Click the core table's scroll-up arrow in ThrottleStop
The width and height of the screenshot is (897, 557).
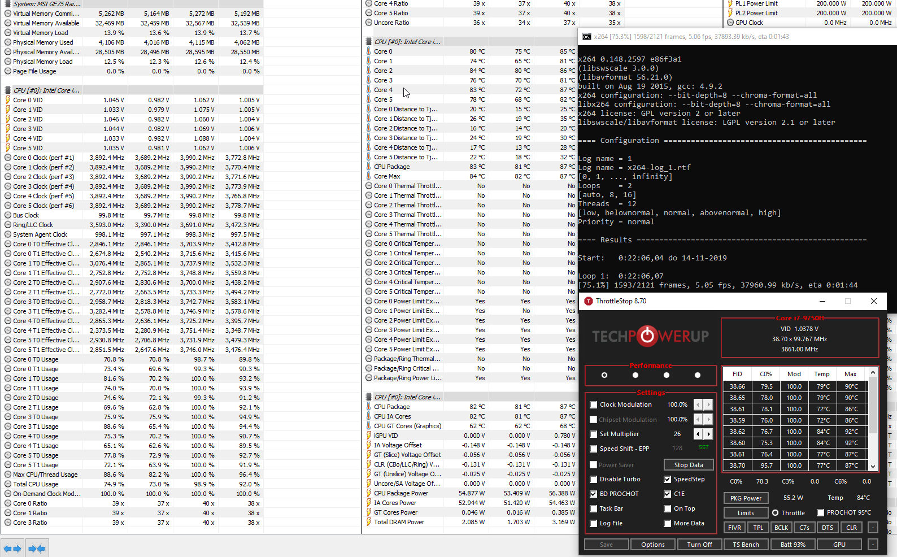coord(873,372)
